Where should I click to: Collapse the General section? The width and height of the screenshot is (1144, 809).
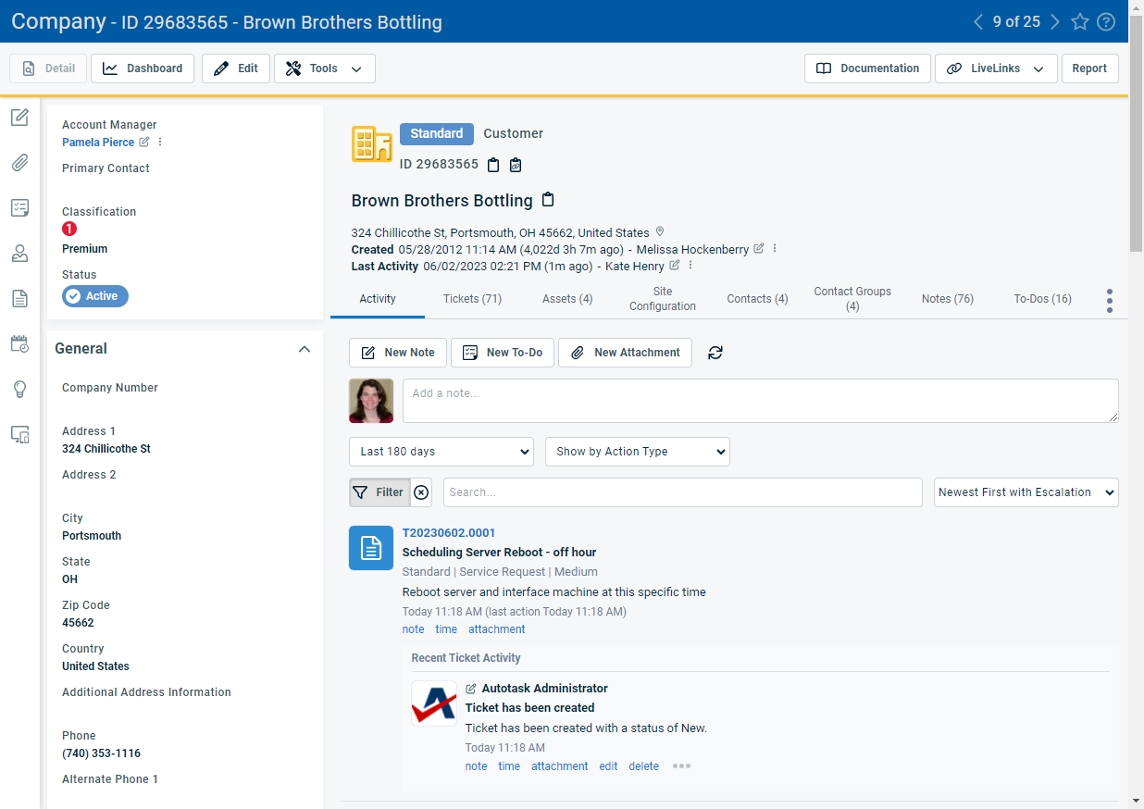(305, 349)
